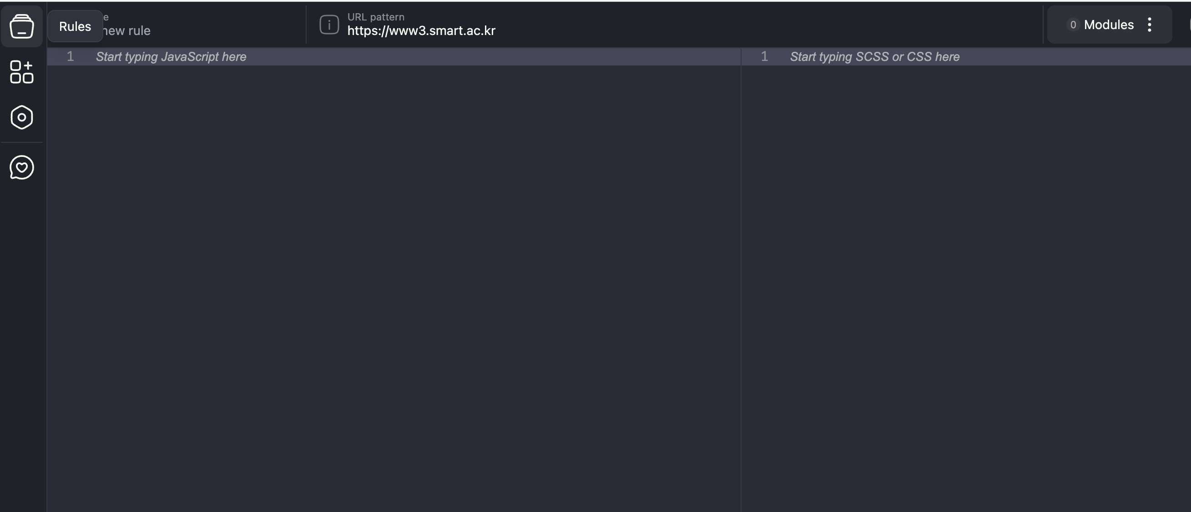Focus the SCSS or CSS editor placeholder line
The image size is (1191, 512).
click(x=874, y=57)
